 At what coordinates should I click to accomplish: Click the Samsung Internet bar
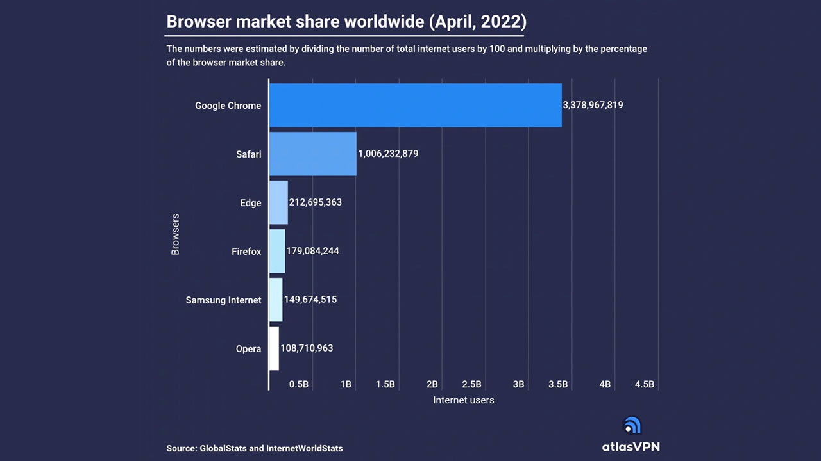point(276,300)
